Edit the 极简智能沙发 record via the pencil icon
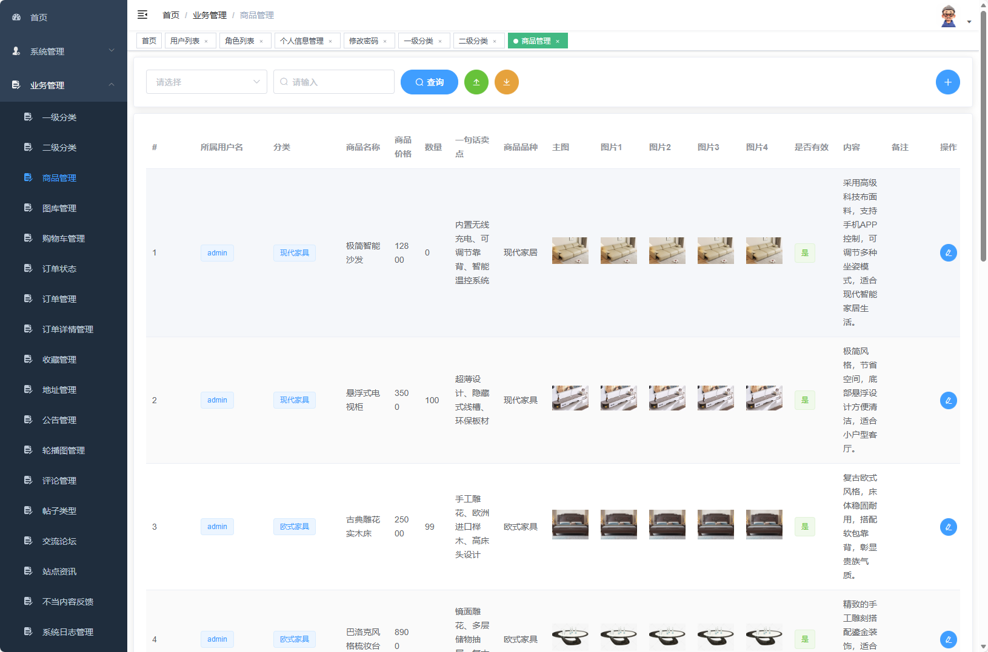Image resolution: width=988 pixels, height=652 pixels. [x=948, y=252]
